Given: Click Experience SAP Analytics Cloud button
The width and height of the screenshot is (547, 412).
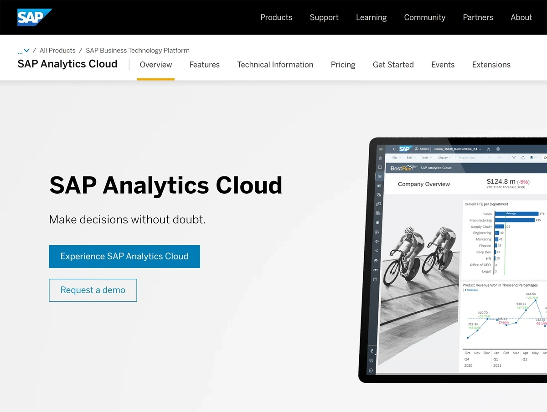Looking at the screenshot, I should pos(124,257).
